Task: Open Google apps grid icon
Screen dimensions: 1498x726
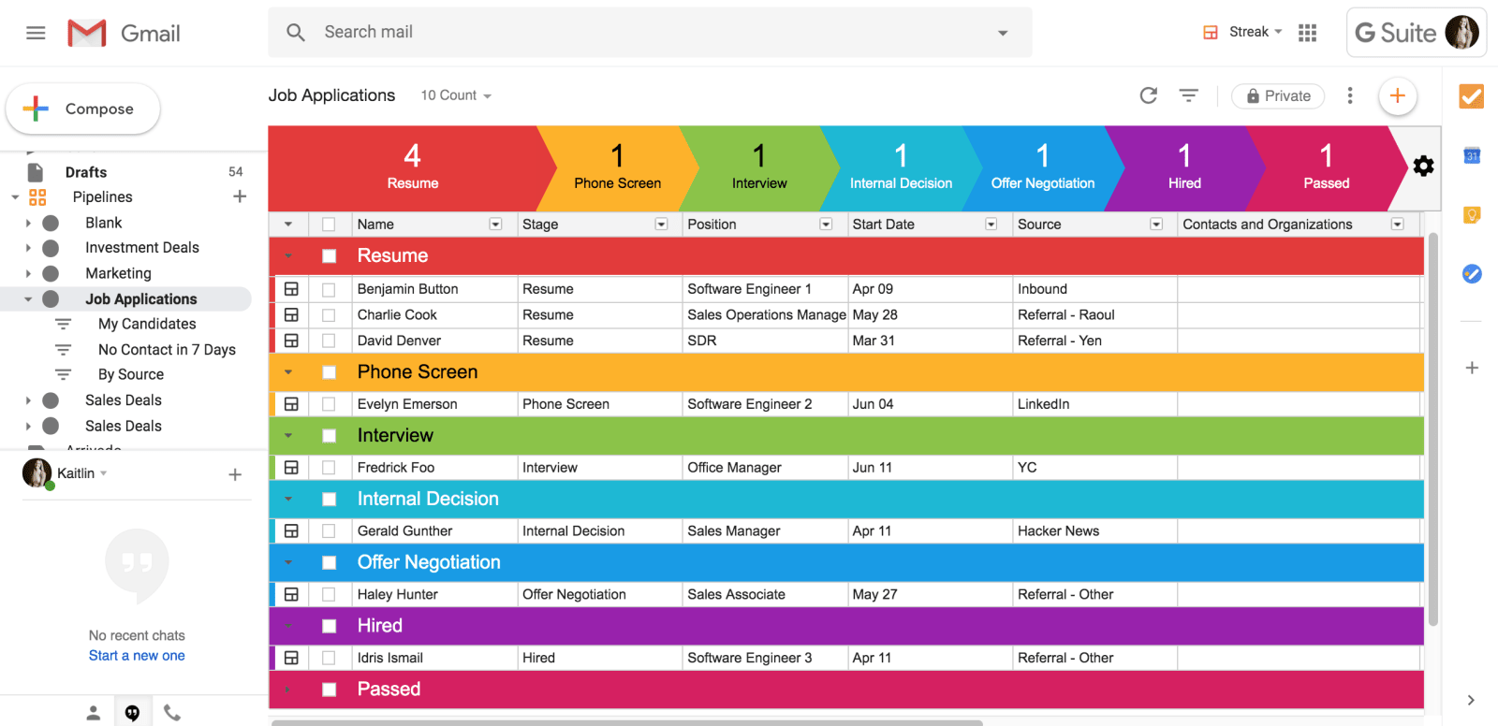Action: (1307, 33)
